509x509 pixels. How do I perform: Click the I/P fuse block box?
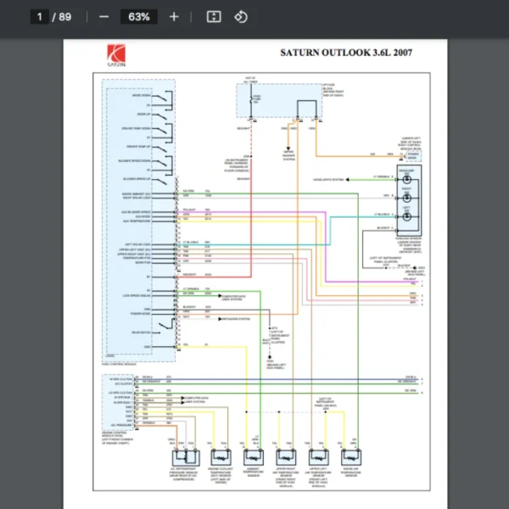[x=279, y=100]
